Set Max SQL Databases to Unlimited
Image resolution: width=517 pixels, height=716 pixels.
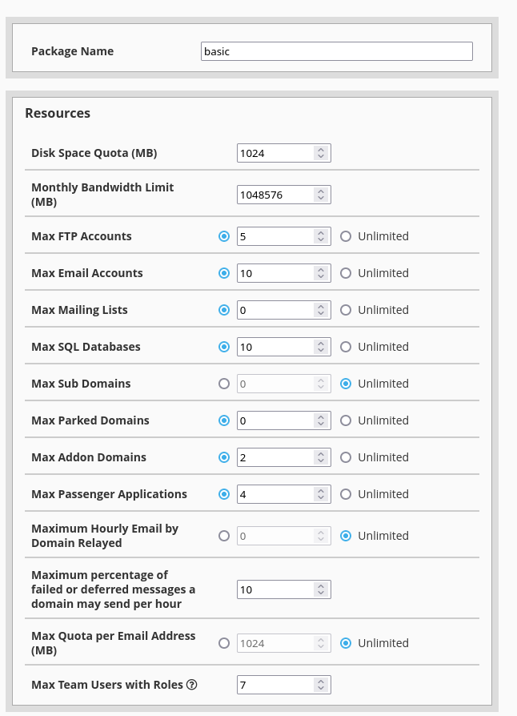click(346, 347)
